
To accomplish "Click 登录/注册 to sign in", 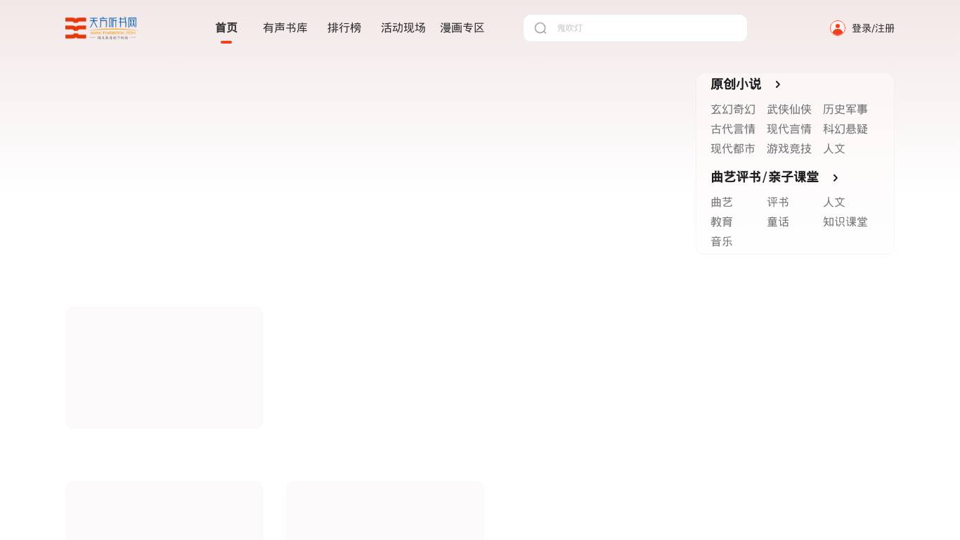I will point(873,28).
